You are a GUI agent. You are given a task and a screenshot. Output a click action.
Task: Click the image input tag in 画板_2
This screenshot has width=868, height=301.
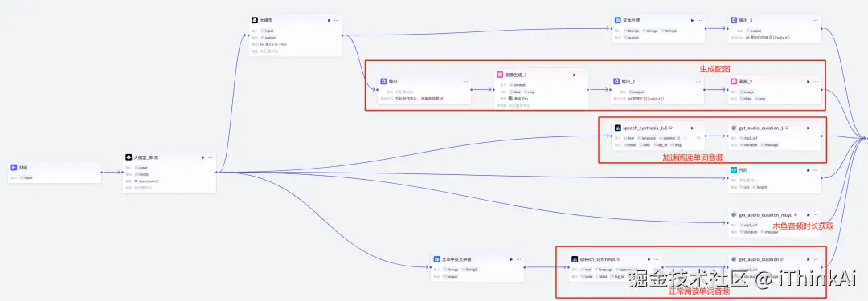coord(746,92)
